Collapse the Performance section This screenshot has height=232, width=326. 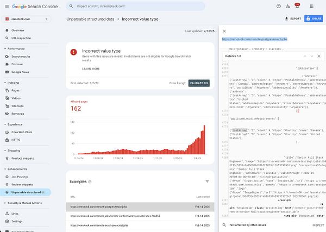[x=5, y=49]
